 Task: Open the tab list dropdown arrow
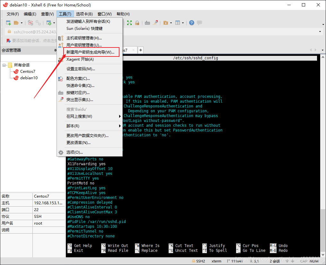[x=323, y=50]
